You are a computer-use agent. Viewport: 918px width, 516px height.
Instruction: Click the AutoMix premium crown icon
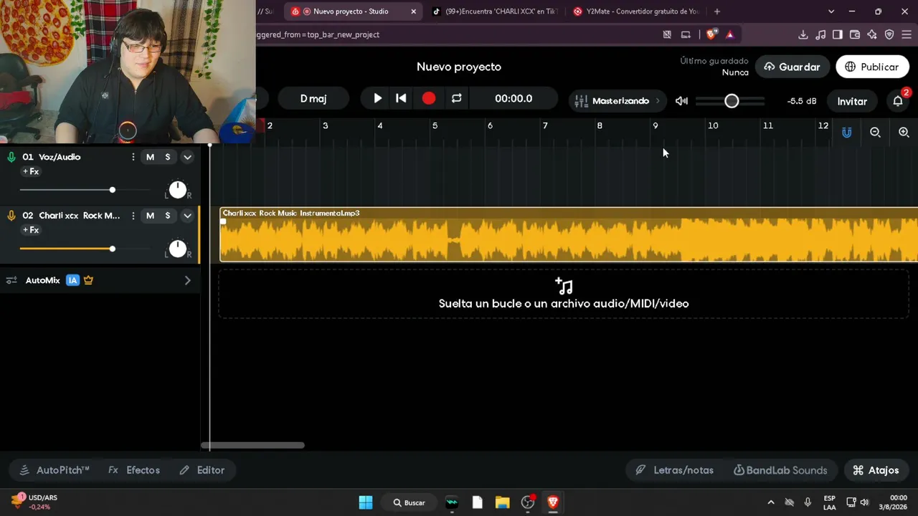pyautogui.click(x=88, y=280)
